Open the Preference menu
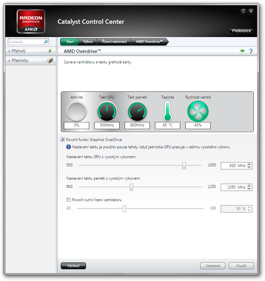This screenshot has width=265, height=281. [241, 31]
